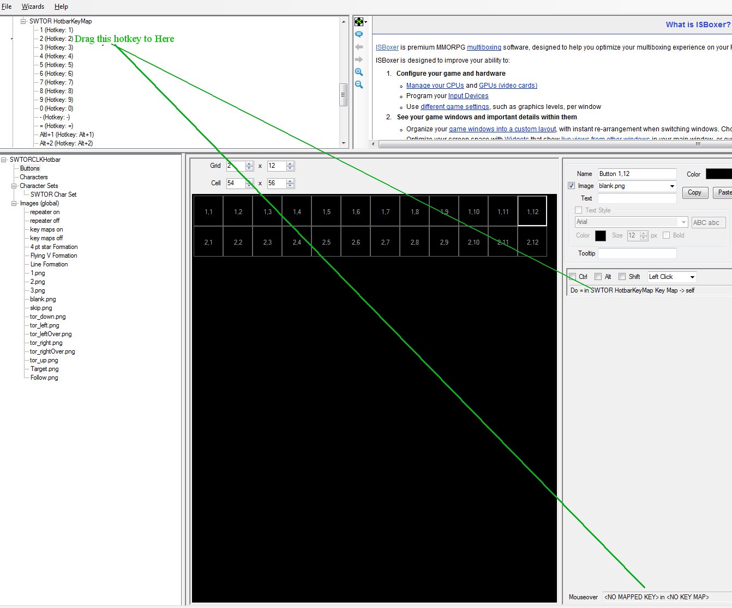This screenshot has height=608, width=732.
Task: Open the Arial font dropdown
Action: tap(683, 222)
